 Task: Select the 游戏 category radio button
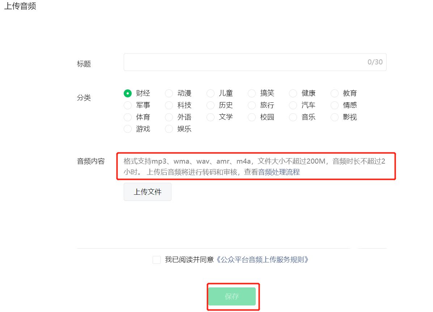pyautogui.click(x=128, y=129)
